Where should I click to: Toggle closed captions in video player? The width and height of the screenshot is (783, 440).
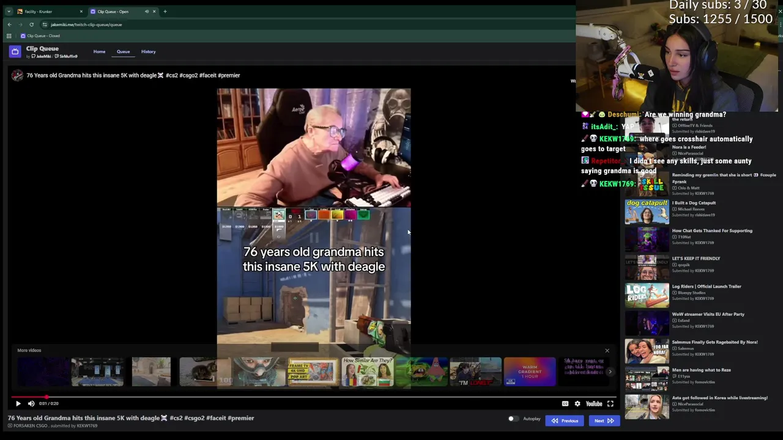click(565, 403)
